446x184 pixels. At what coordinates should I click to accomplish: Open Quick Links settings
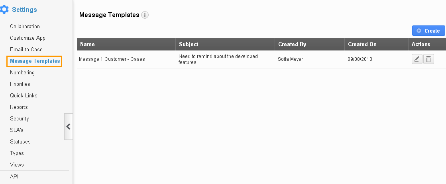tap(24, 95)
